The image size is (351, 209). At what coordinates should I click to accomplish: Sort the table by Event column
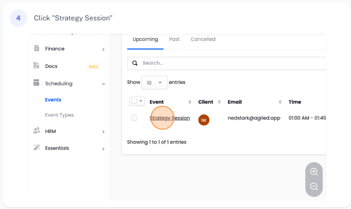(x=190, y=102)
